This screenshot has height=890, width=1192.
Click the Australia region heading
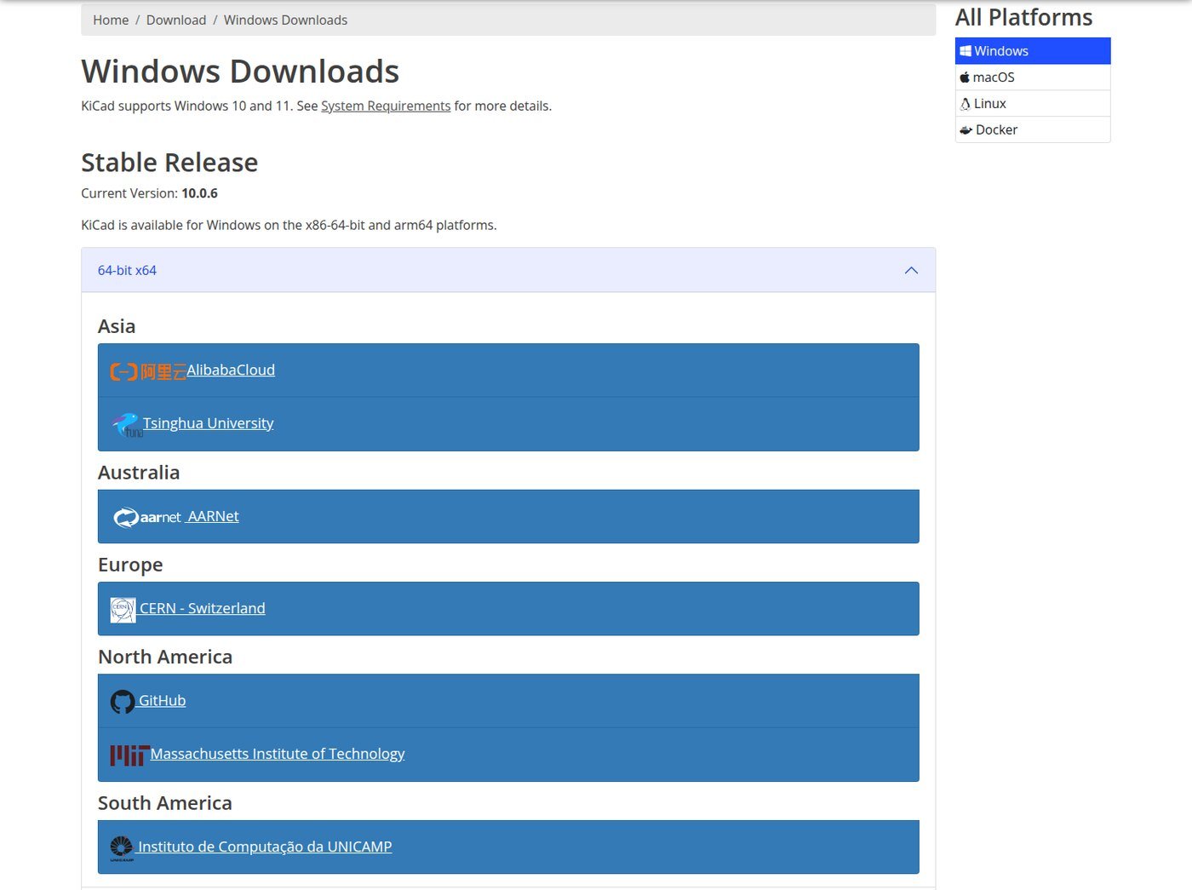click(139, 473)
